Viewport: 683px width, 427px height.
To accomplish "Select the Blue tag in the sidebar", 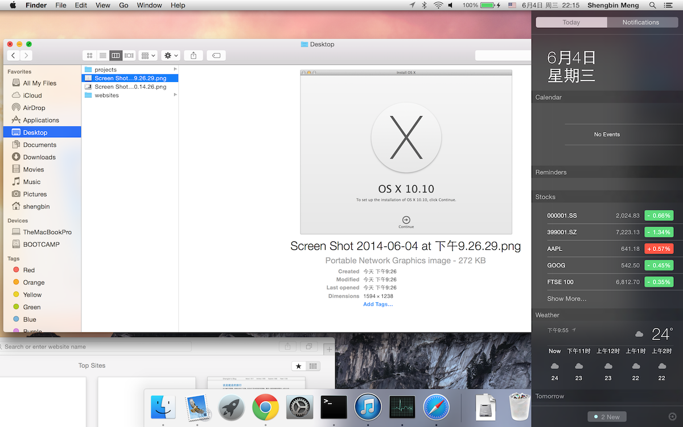I will tap(42, 319).
